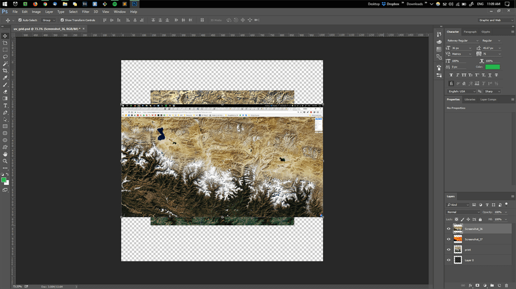The image size is (516, 289).
Task: Open the layer blend mode Normal dropdown
Action: (463, 212)
